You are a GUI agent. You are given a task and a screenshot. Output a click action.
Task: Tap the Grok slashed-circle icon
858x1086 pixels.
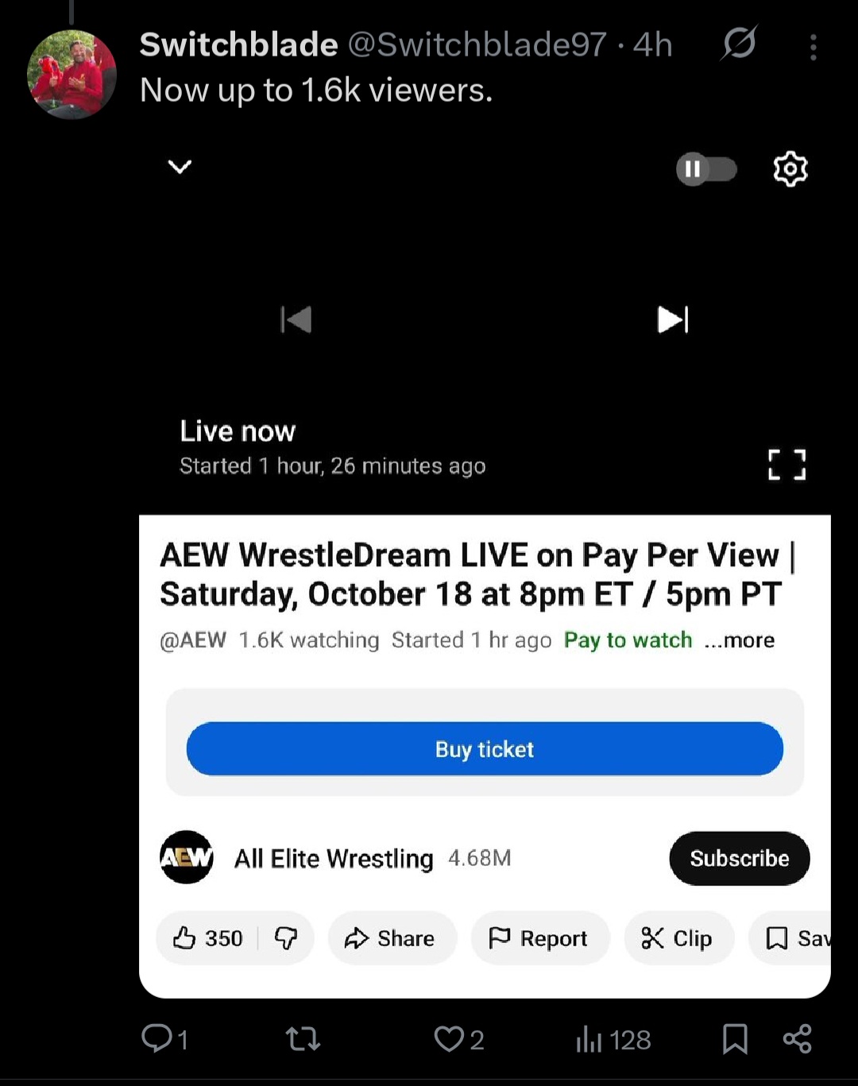point(739,43)
